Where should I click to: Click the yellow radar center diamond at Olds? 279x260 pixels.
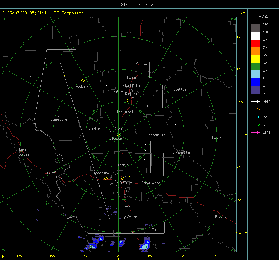coord(118,135)
